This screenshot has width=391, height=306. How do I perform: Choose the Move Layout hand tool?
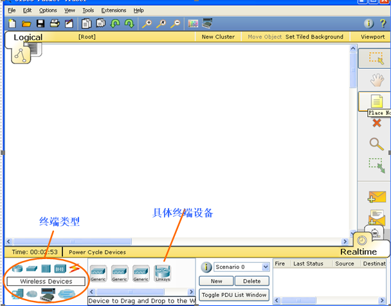tap(377, 80)
